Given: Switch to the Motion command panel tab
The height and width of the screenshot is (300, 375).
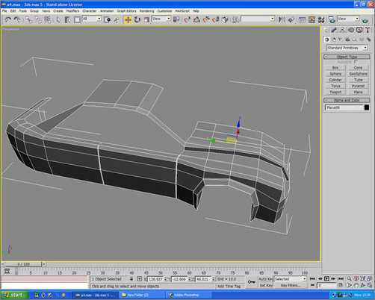Looking at the screenshot, I should pos(351,30).
